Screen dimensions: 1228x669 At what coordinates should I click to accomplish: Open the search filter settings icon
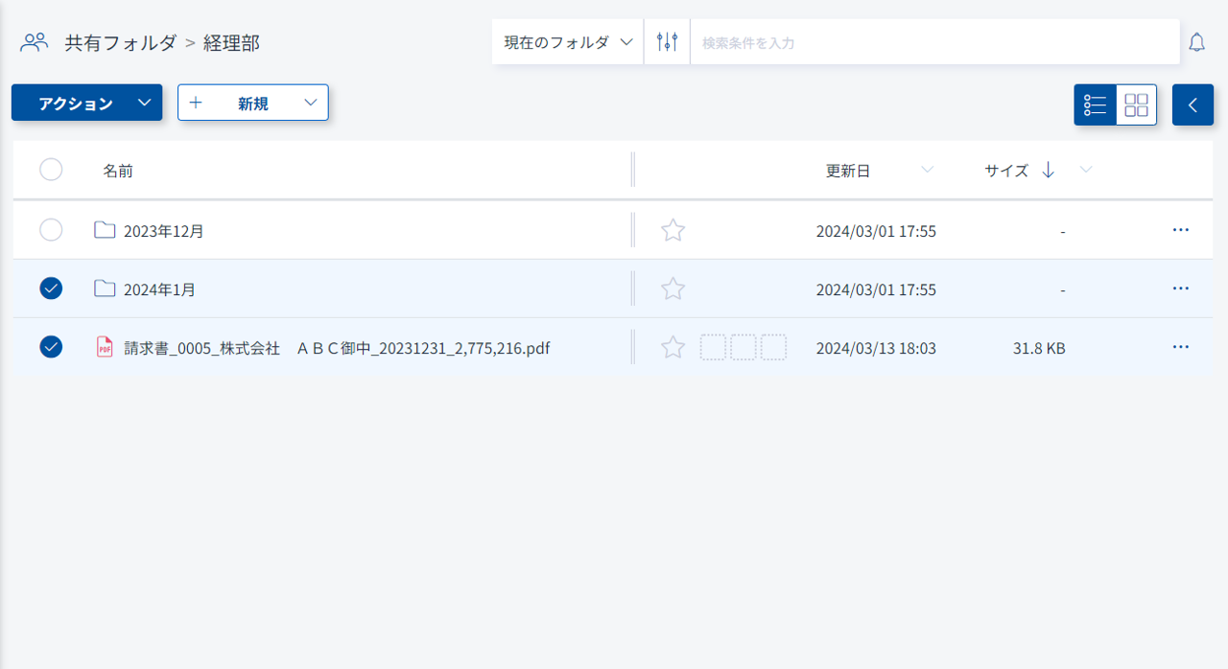pos(667,42)
